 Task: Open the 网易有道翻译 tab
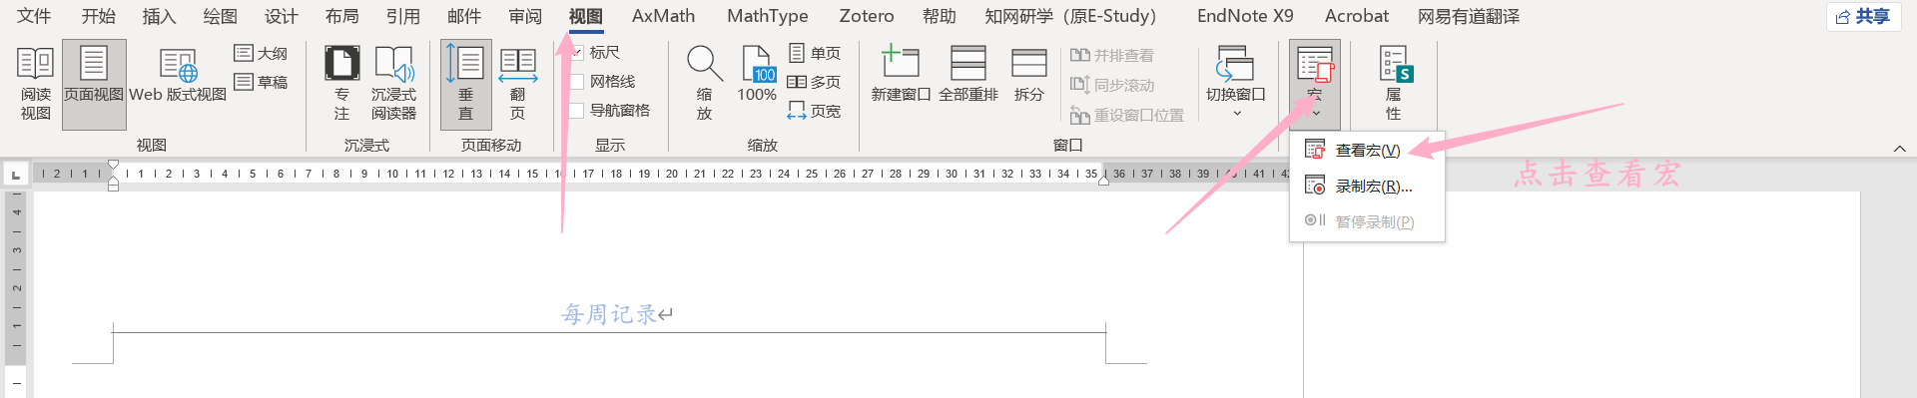click(x=1468, y=16)
